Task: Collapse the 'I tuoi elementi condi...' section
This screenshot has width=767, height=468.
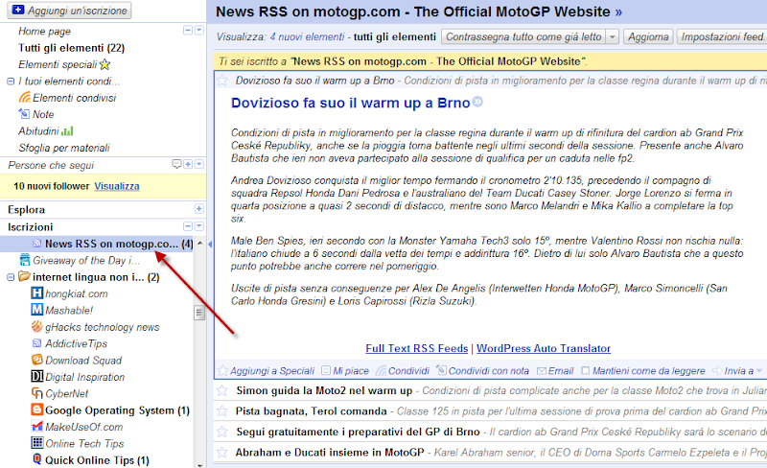Action: click(x=11, y=82)
